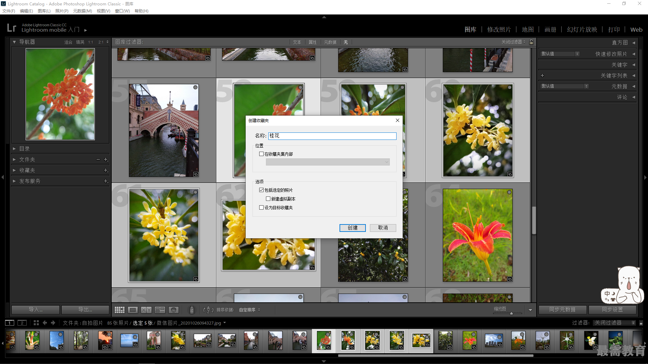Toggle the 属性 attribute filter

pyautogui.click(x=313, y=42)
